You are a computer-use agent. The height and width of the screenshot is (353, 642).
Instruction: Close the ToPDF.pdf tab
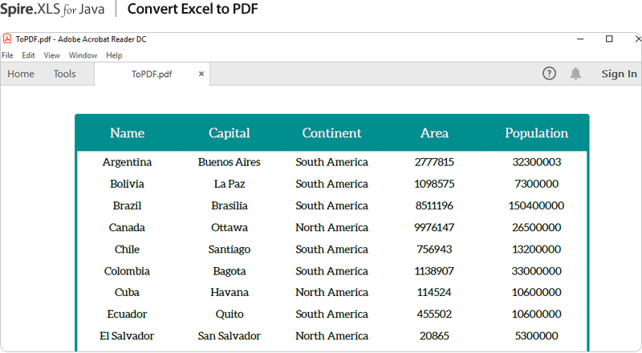201,74
